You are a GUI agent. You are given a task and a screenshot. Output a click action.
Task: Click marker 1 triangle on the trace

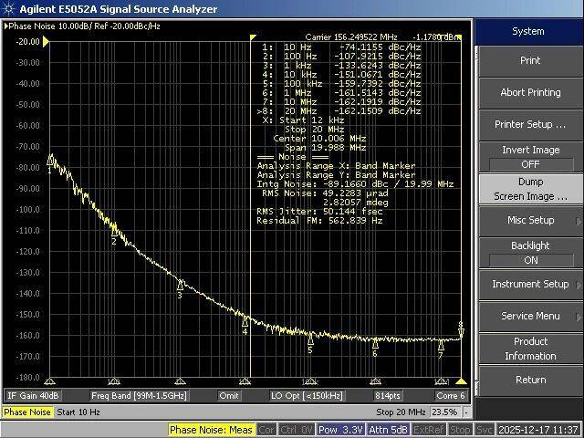coord(50,161)
